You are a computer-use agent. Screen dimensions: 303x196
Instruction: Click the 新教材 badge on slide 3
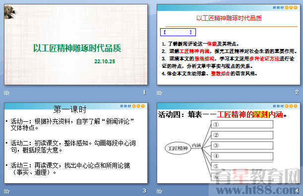[132, 106]
